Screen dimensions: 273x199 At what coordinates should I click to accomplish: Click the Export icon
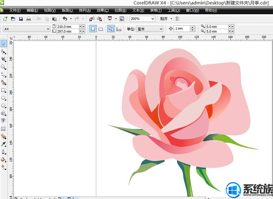tap(99, 19)
